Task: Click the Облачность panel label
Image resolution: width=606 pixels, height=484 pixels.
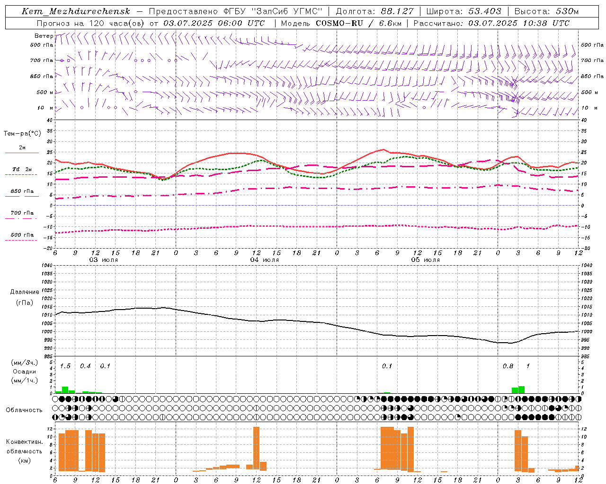Action: [x=24, y=410]
